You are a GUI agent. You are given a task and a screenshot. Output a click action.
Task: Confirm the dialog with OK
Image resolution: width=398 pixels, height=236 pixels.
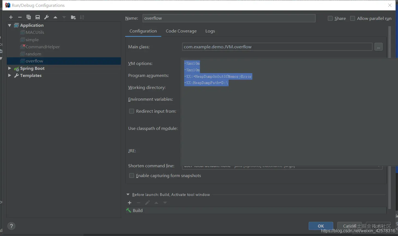(321, 226)
